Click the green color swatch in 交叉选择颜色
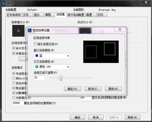Viewport: 152px width, 122px height. point(37,67)
